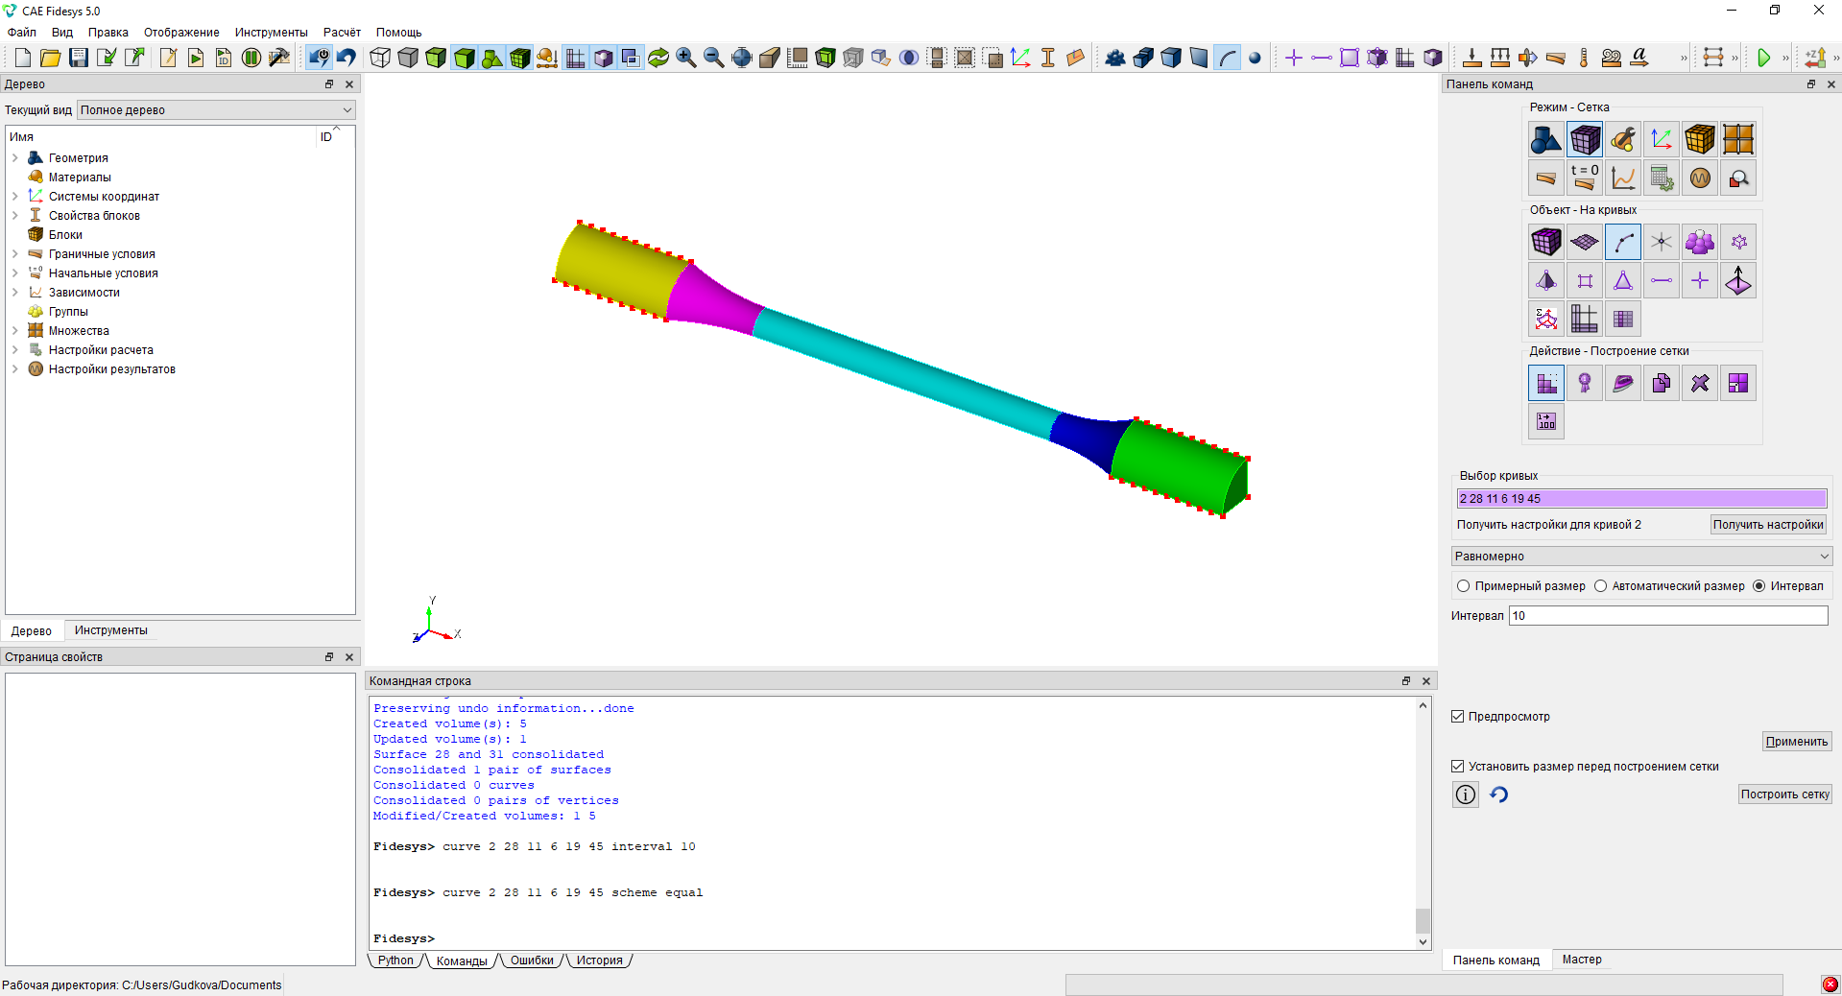
Task: Click the zoom in magnifier
Action: 686,58
